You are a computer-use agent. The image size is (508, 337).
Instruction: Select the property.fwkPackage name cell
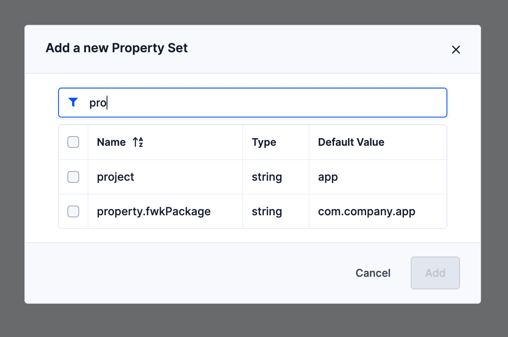(x=165, y=211)
